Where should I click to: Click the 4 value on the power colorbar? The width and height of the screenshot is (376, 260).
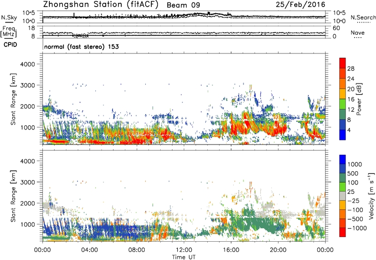[349, 130]
